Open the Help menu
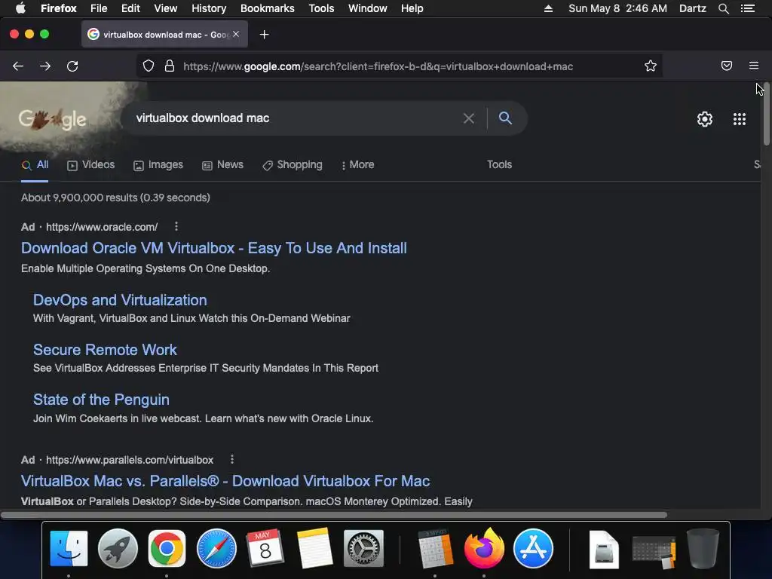 412,8
